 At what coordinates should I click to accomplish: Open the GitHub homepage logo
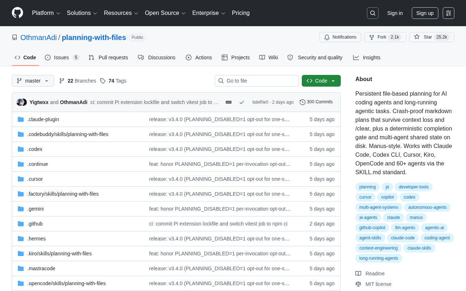pyautogui.click(x=17, y=13)
